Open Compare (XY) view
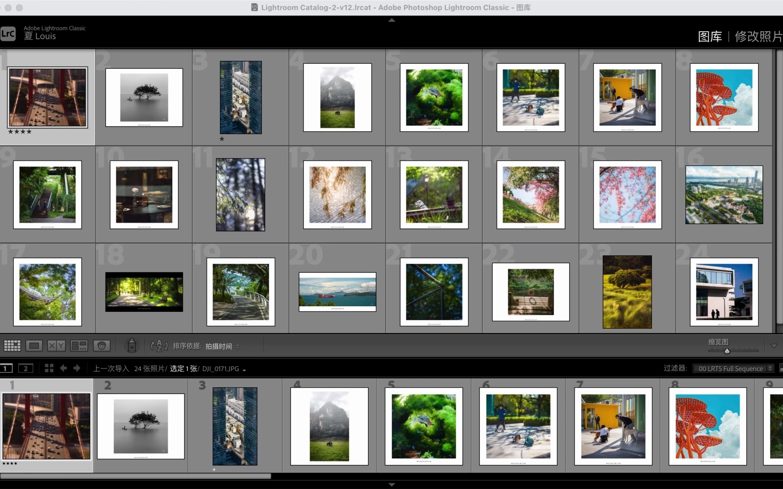Screen dimensions: 783x489 [56, 346]
